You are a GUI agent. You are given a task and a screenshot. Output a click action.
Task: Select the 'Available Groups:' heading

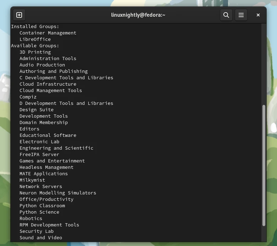[35, 46]
